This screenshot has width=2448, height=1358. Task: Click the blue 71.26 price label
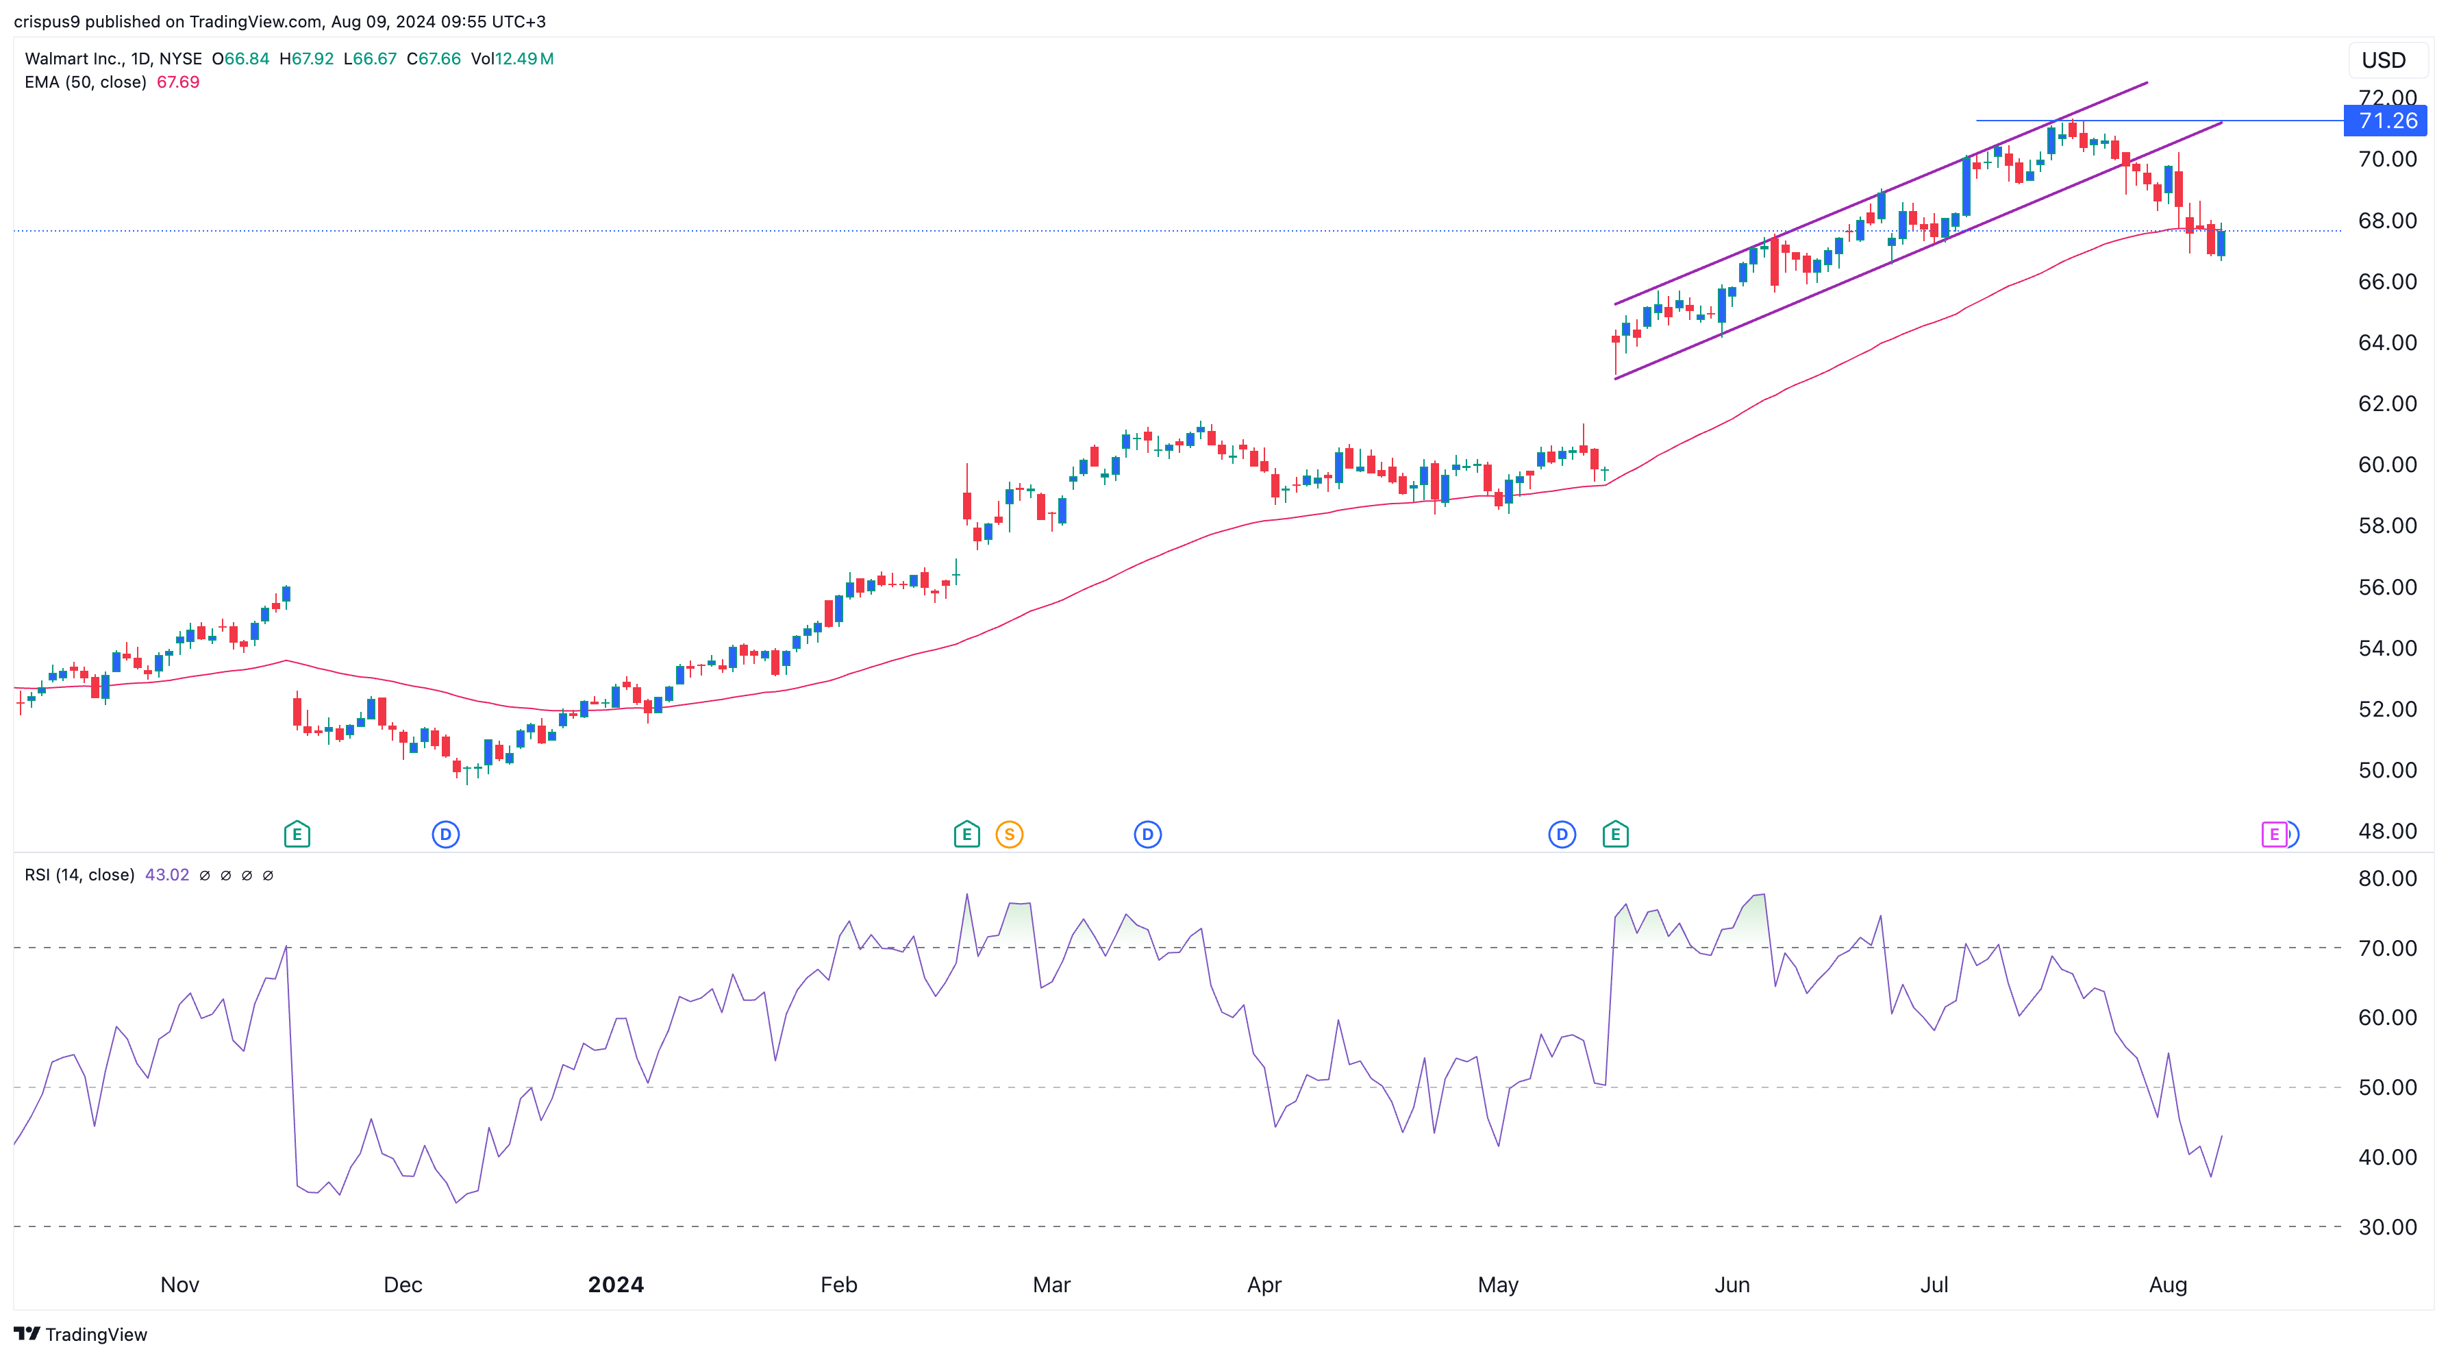point(2386,121)
